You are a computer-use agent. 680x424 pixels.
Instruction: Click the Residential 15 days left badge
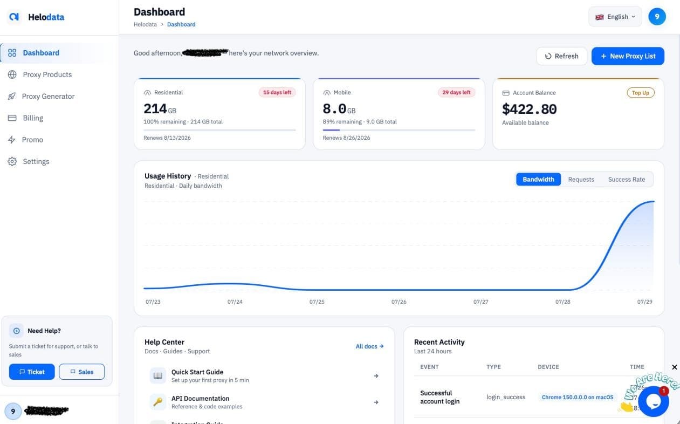[277, 92]
